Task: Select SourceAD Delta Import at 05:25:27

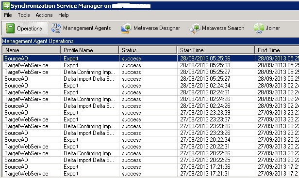Action: (x=150, y=79)
